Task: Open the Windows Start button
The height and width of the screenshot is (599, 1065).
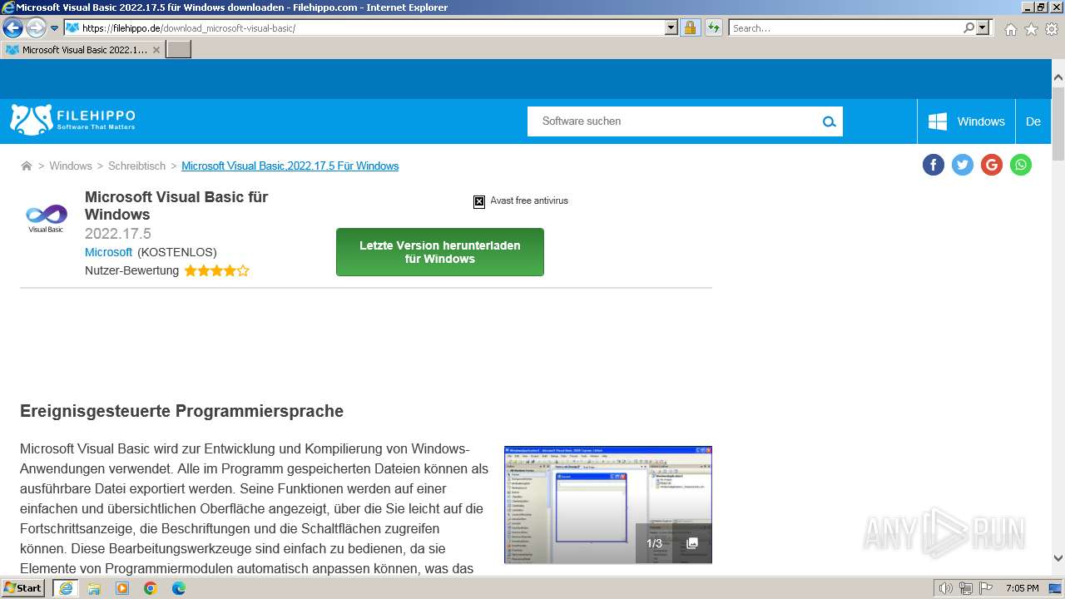Action: [x=23, y=587]
